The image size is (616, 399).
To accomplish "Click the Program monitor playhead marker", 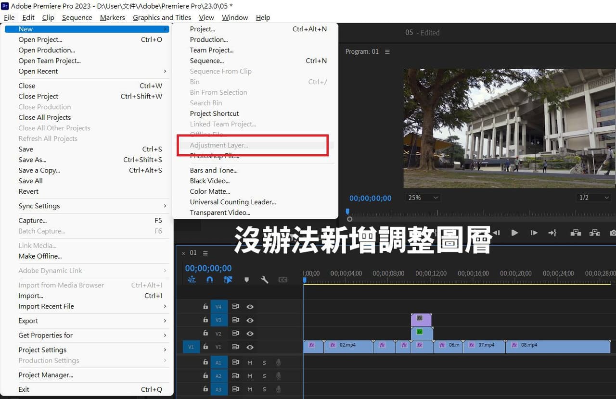I will point(347,211).
